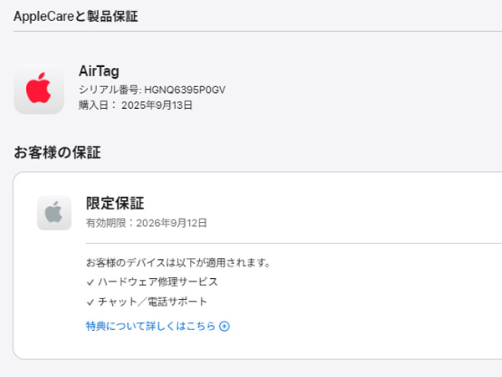Click the checkmark beside ハードウェア修理サービス
Viewport: 502px width, 377px height.
tap(90, 282)
